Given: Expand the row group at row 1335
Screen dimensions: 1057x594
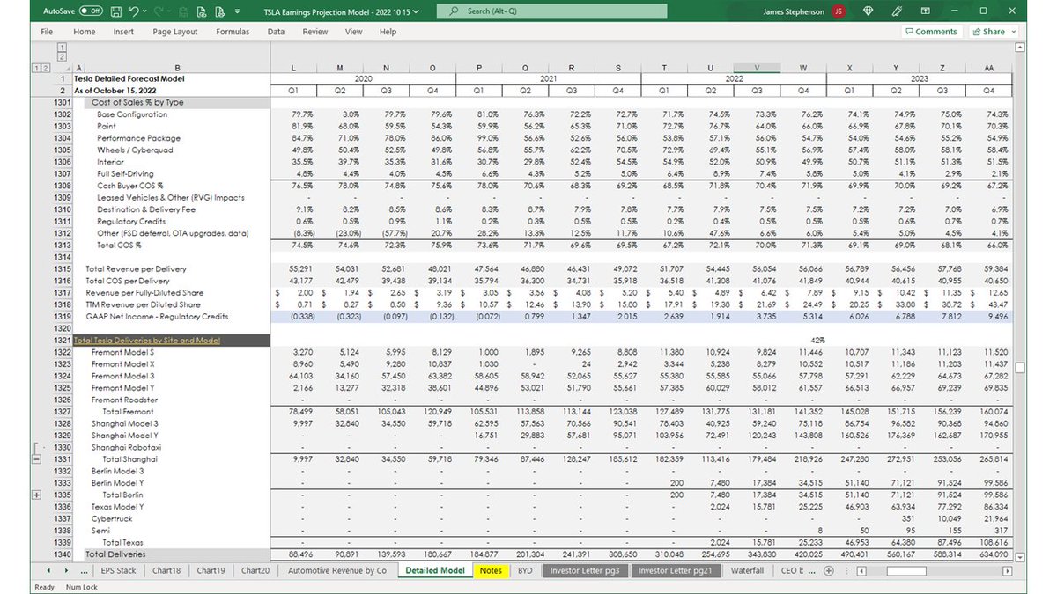Looking at the screenshot, I should click(36, 495).
